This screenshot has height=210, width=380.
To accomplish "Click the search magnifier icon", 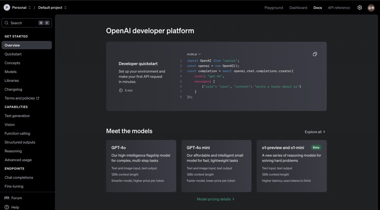I will (x=7, y=23).
